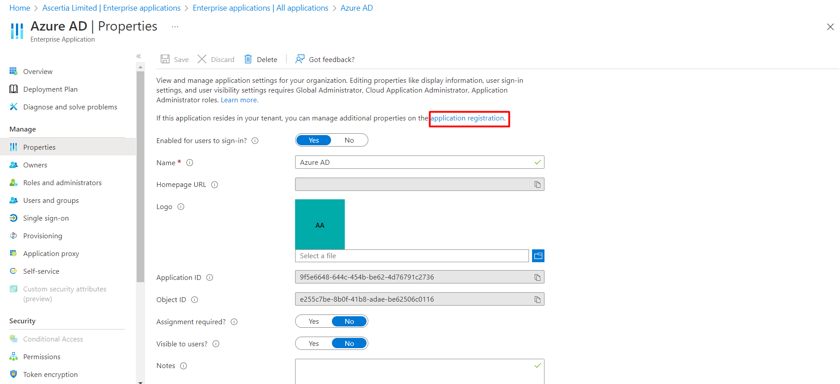Set Assignment required to Yes

click(x=314, y=321)
